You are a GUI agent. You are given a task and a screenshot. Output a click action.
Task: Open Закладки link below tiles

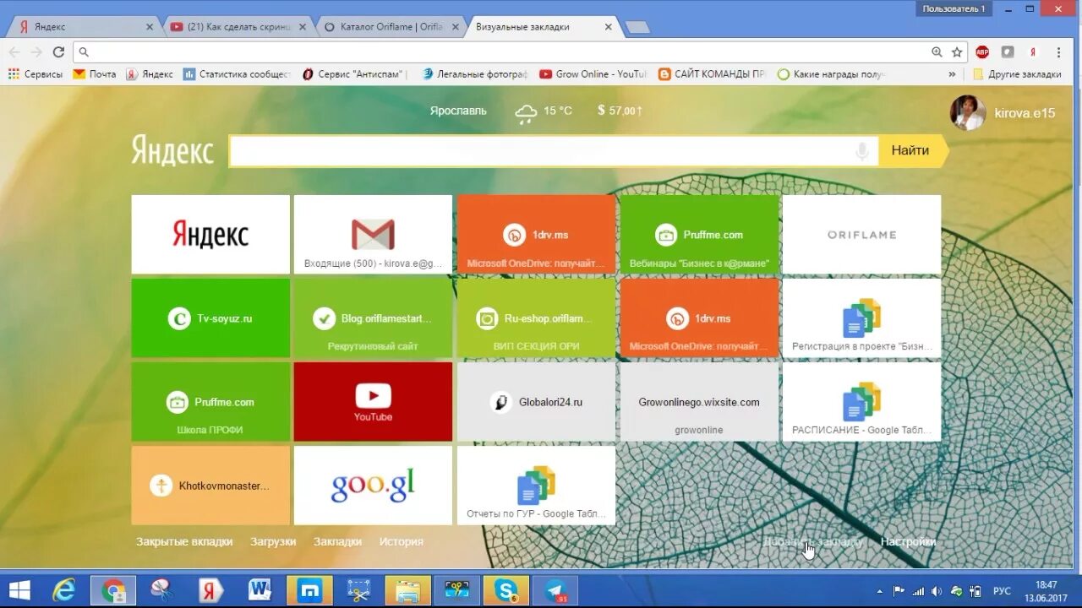pos(337,542)
